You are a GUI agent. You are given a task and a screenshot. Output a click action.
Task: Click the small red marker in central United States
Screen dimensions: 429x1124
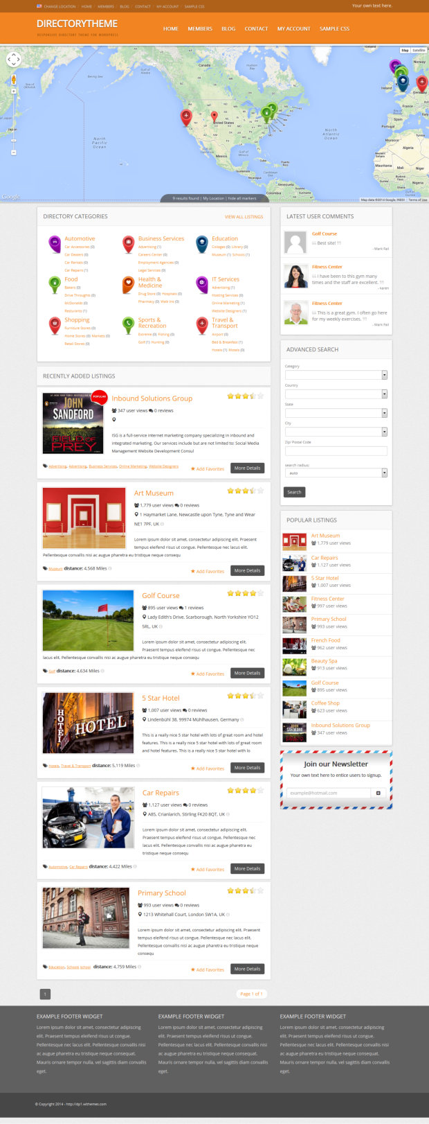214,117
